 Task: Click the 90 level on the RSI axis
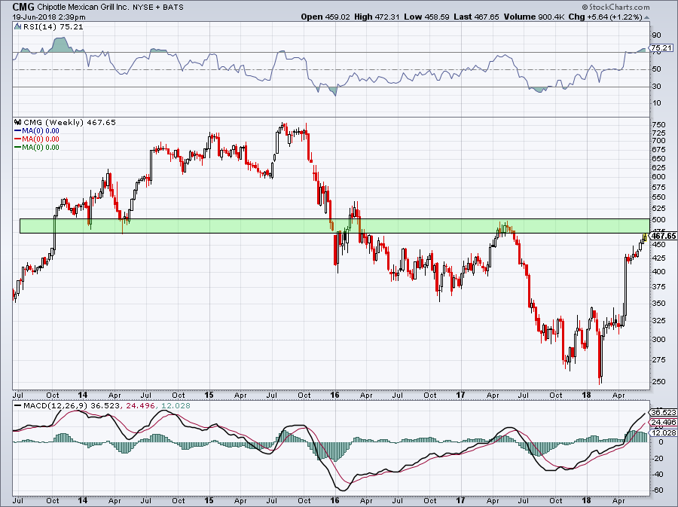click(656, 35)
